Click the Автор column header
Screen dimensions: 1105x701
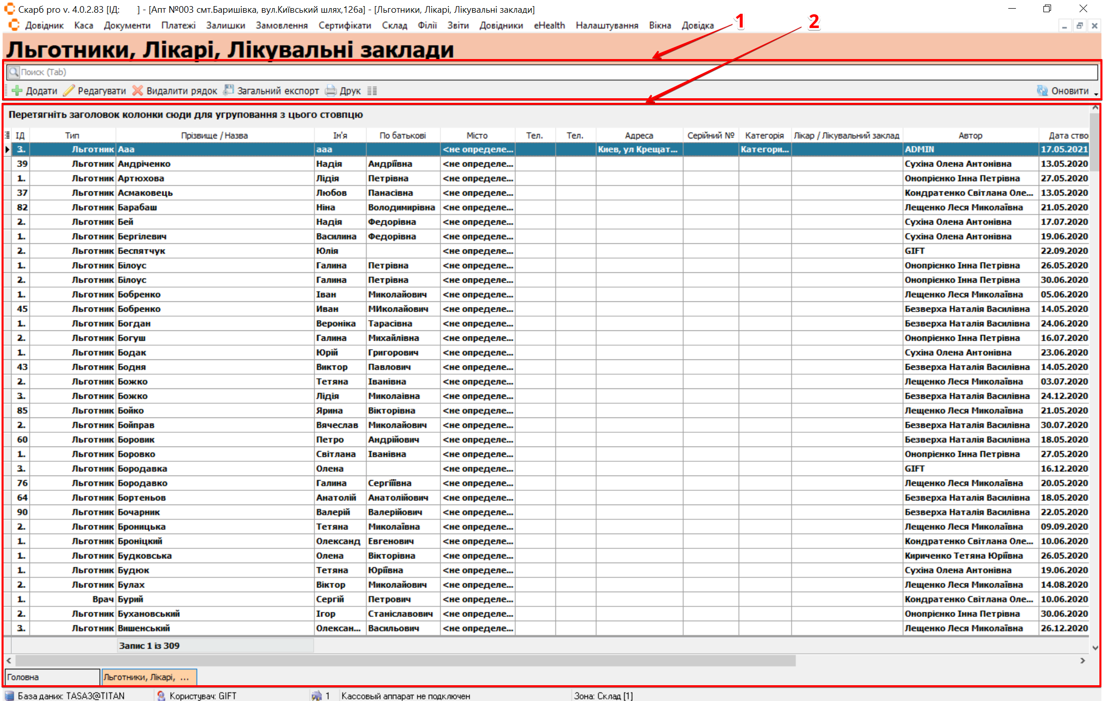coord(970,135)
